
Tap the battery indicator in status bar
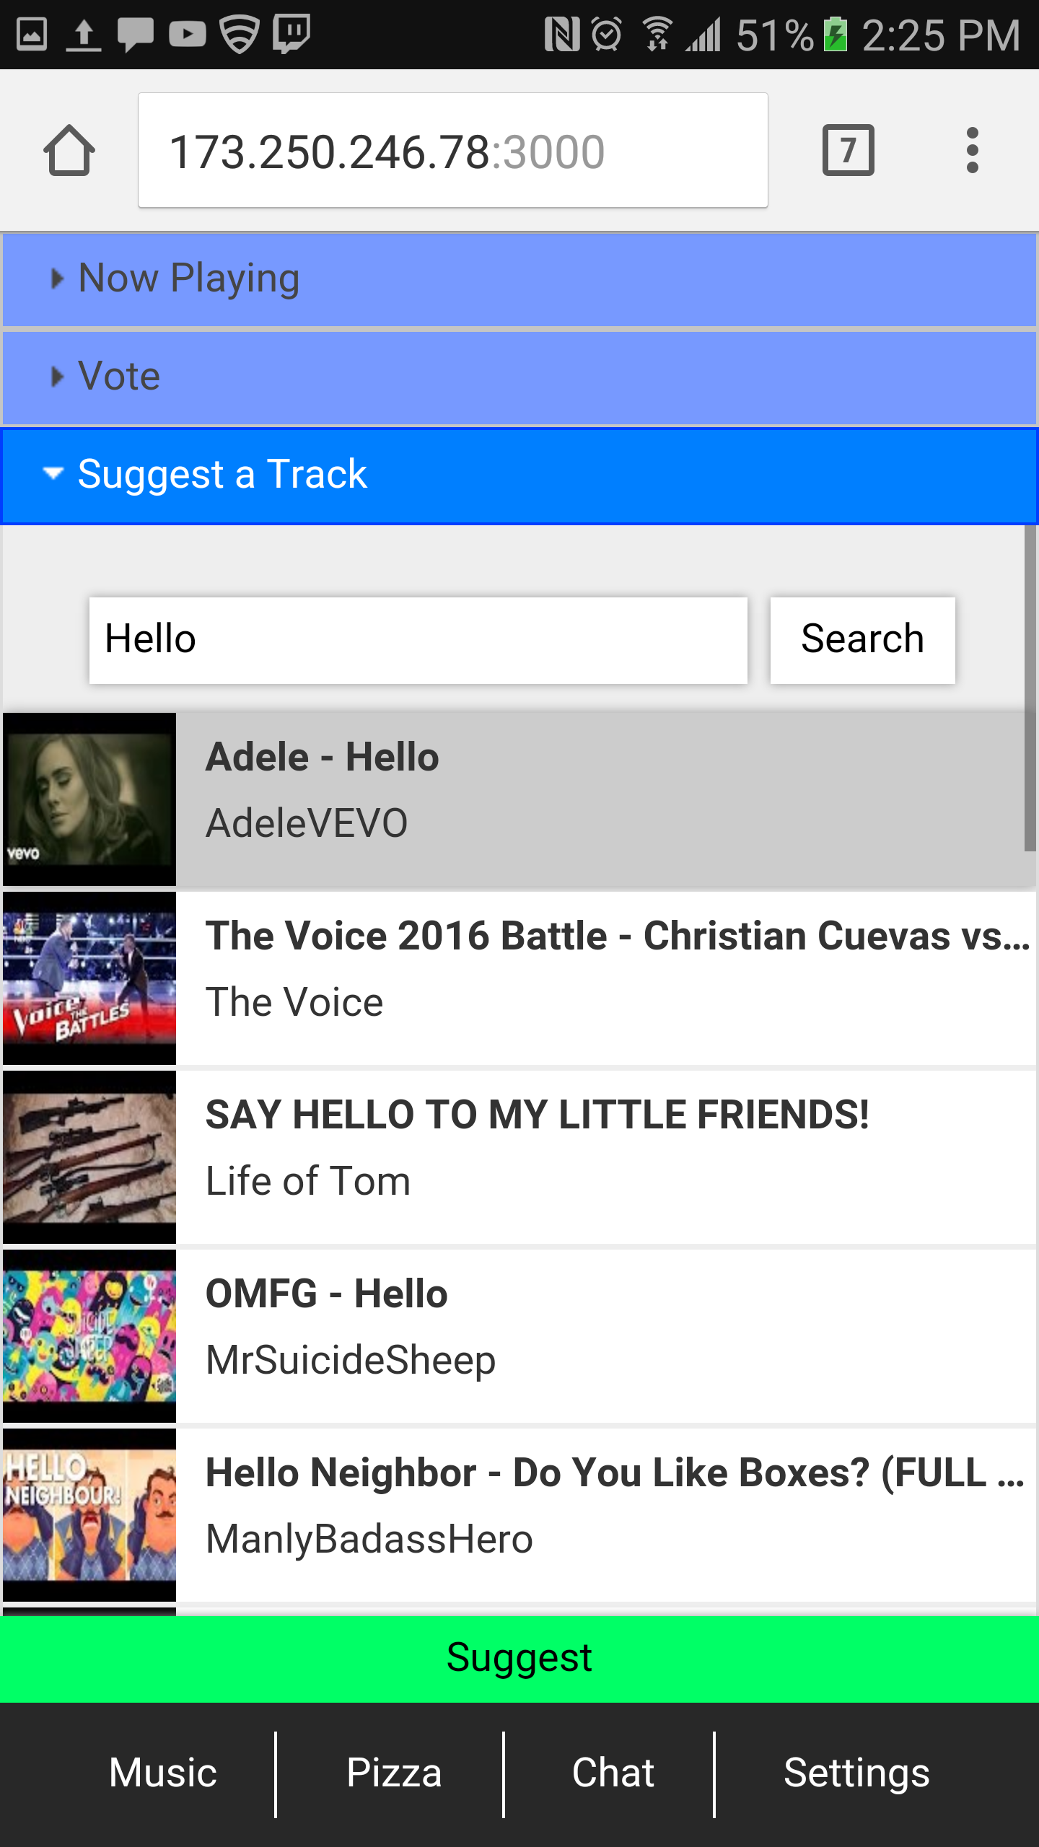click(836, 34)
